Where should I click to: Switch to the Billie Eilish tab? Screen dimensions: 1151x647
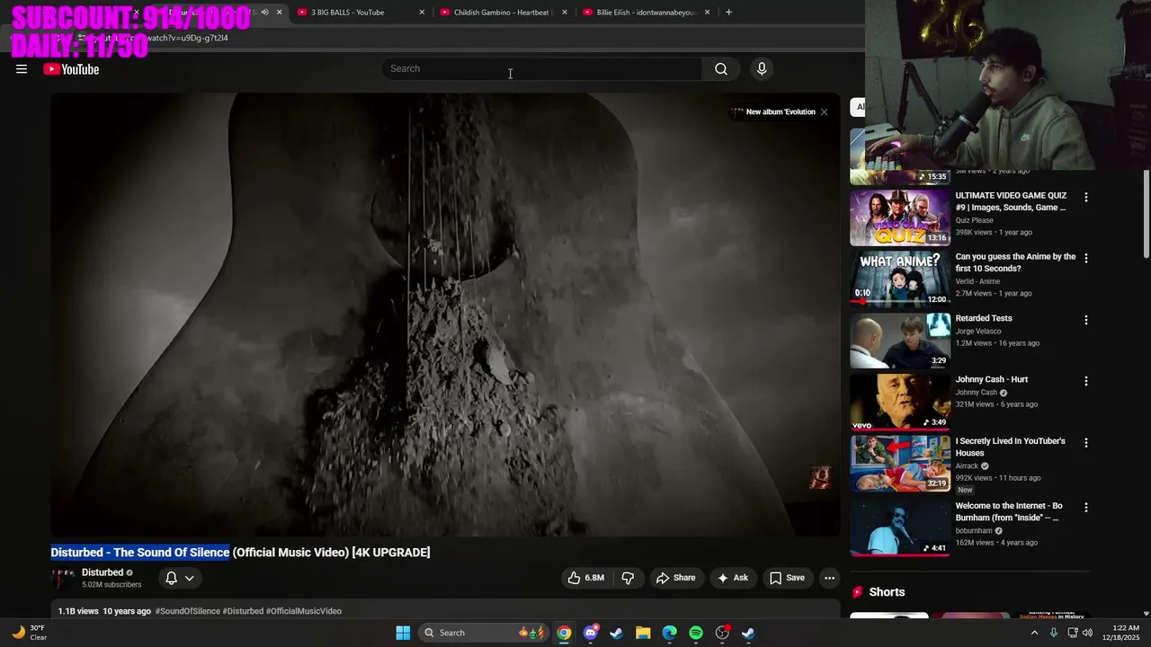coord(640,13)
